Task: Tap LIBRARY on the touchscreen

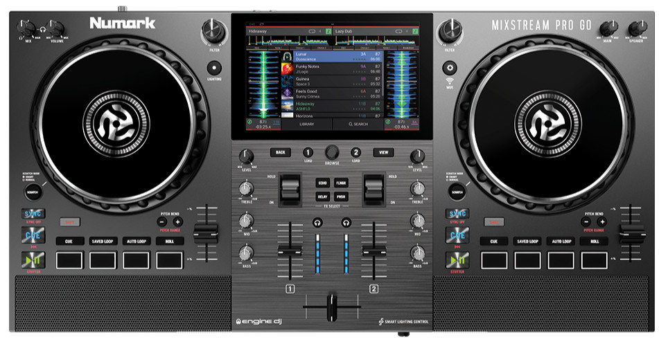Action: coord(307,125)
